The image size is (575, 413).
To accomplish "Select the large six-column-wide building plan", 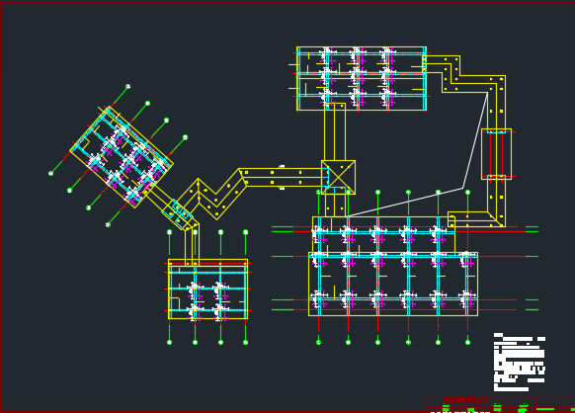I will point(393,267).
